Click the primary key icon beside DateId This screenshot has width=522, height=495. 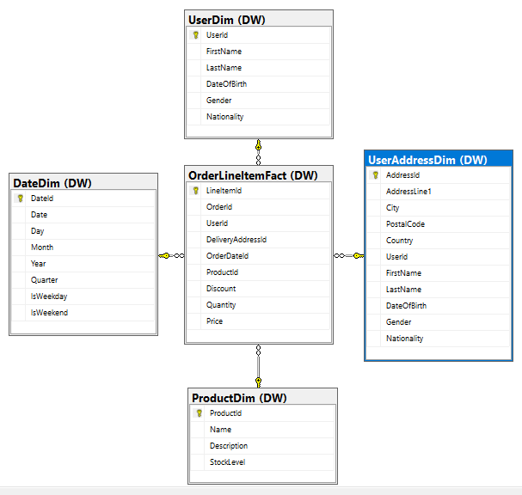[x=21, y=199]
